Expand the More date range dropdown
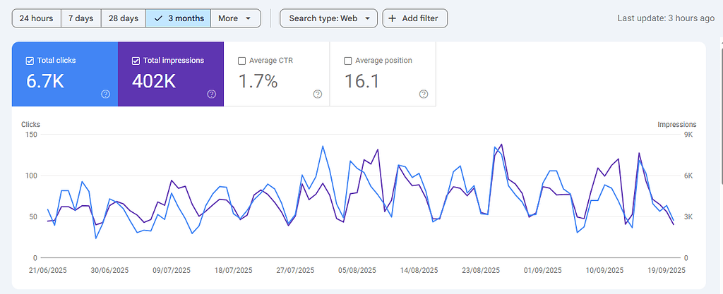723x294 pixels. pos(235,18)
